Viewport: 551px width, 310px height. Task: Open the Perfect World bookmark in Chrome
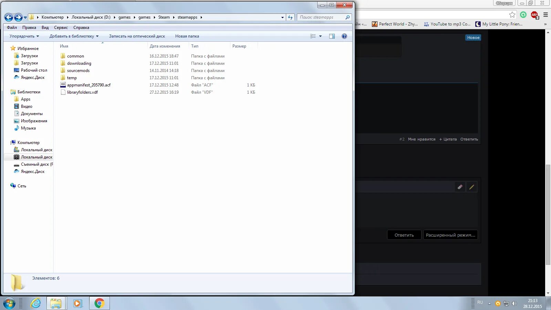tap(395, 24)
